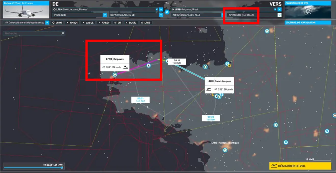Select the LFRB Guipavas airport marker on map
Screen dimensions: 336x173
click(x=115, y=75)
